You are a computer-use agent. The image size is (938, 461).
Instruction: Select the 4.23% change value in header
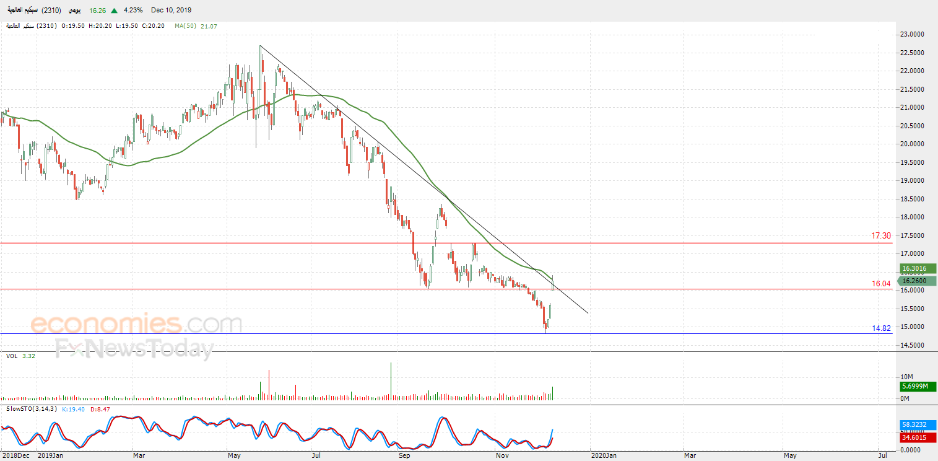pyautogui.click(x=133, y=10)
